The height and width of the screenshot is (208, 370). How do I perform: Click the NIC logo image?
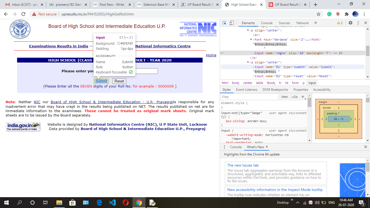198,29
